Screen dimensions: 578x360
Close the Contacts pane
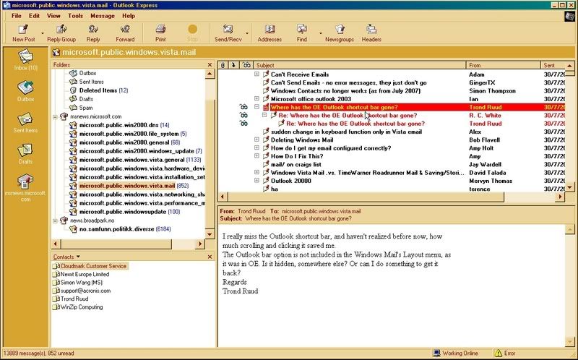(210, 257)
